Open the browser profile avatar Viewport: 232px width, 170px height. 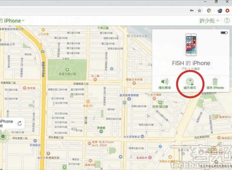click(x=220, y=11)
